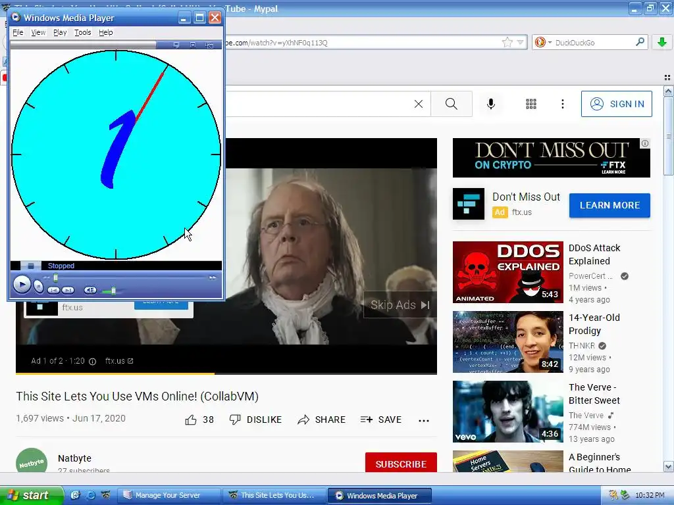Viewport: 674px width, 505px height.
Task: Click the DDoS Attack Explained title
Action: coord(594,254)
